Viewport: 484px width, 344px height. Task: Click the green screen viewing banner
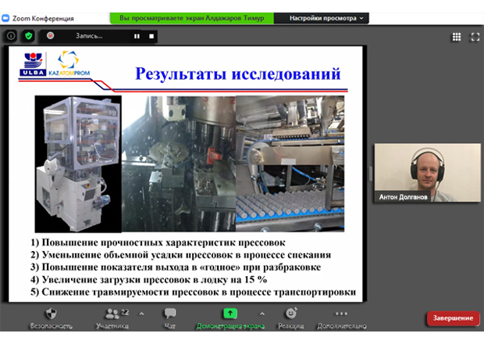point(192,18)
